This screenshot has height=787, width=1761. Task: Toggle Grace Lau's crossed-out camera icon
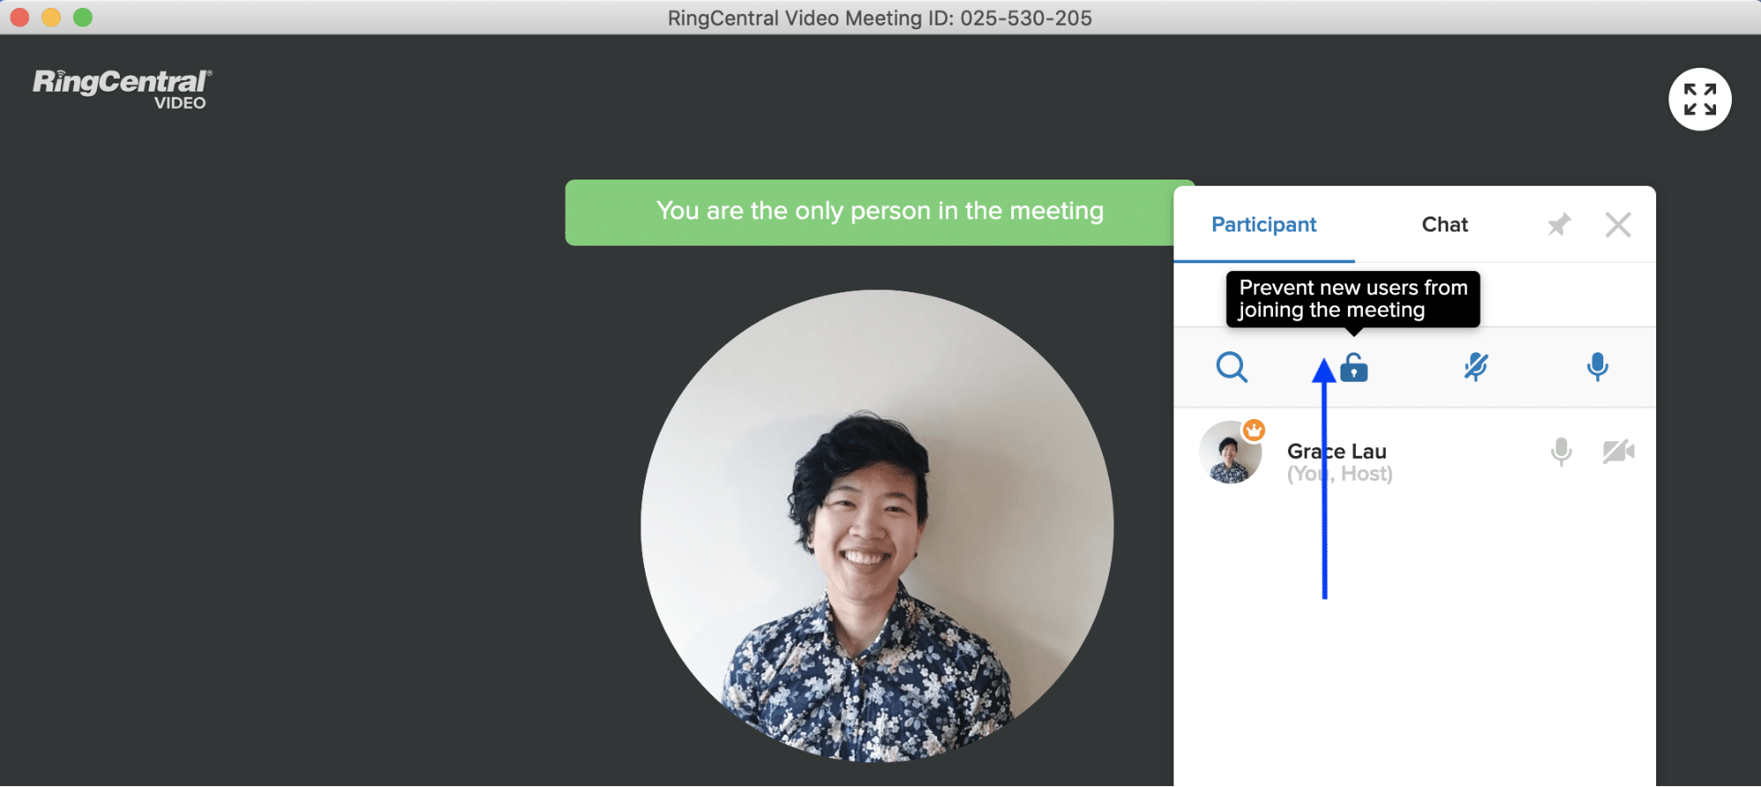[x=1617, y=452]
